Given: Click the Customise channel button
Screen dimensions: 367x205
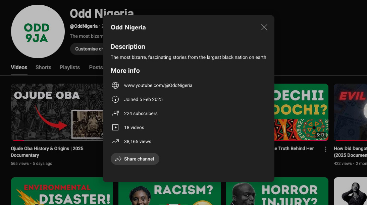Looking at the screenshot, I should (x=87, y=49).
